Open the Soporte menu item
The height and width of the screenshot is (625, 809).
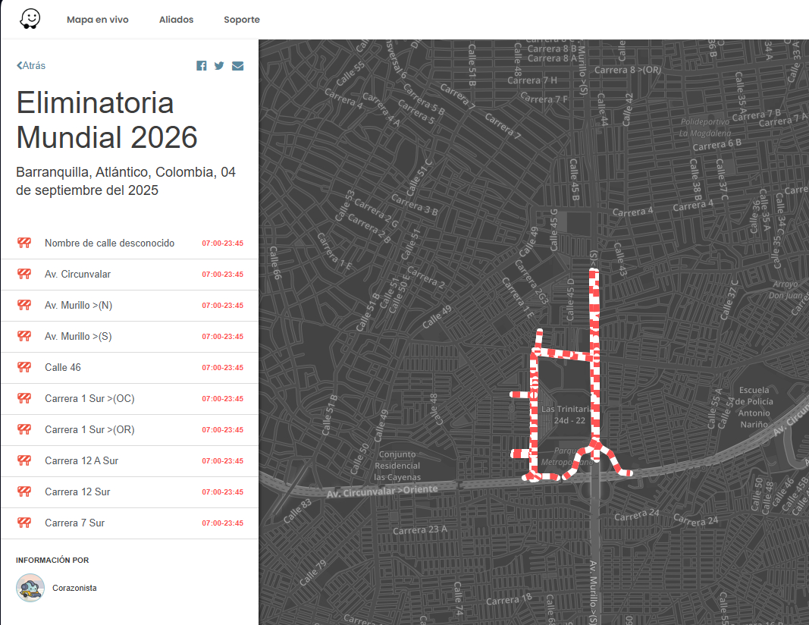242,20
